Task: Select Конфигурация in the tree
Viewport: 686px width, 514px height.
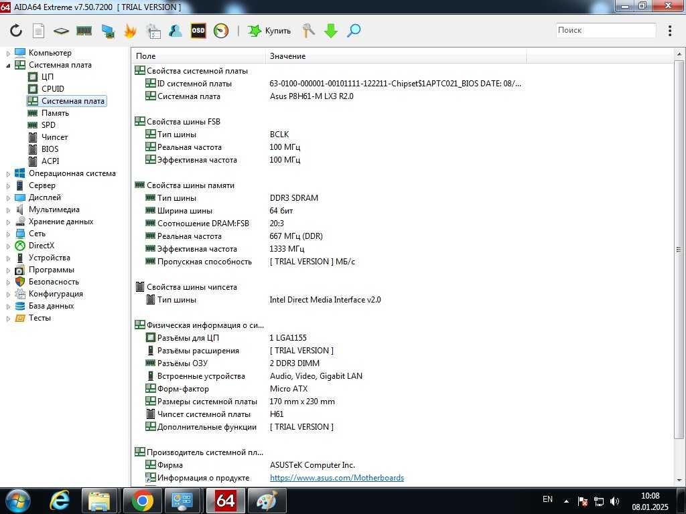Action: point(56,294)
